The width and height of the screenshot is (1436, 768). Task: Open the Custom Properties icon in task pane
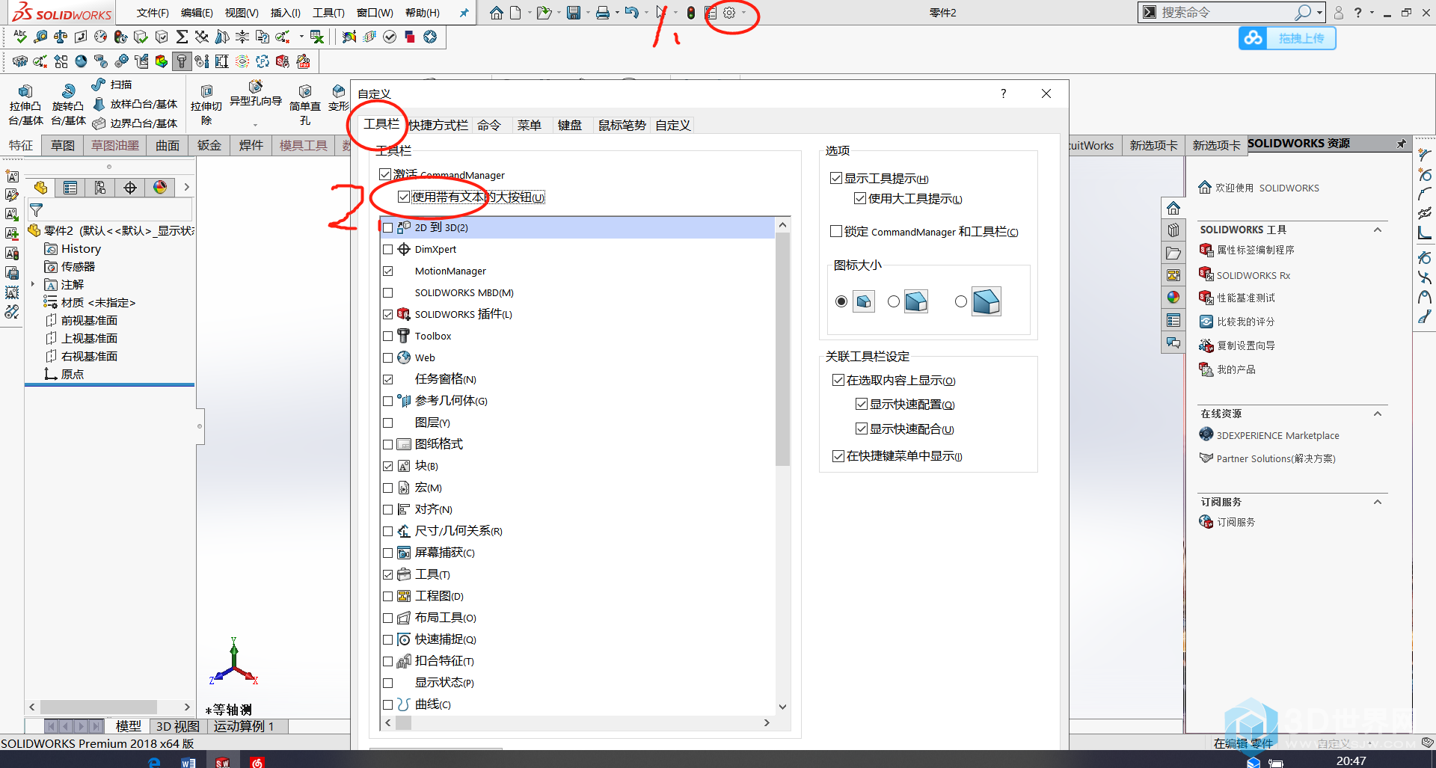pos(1173,320)
